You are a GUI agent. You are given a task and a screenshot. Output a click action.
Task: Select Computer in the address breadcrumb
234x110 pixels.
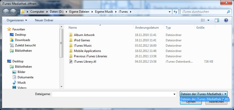point(37,12)
